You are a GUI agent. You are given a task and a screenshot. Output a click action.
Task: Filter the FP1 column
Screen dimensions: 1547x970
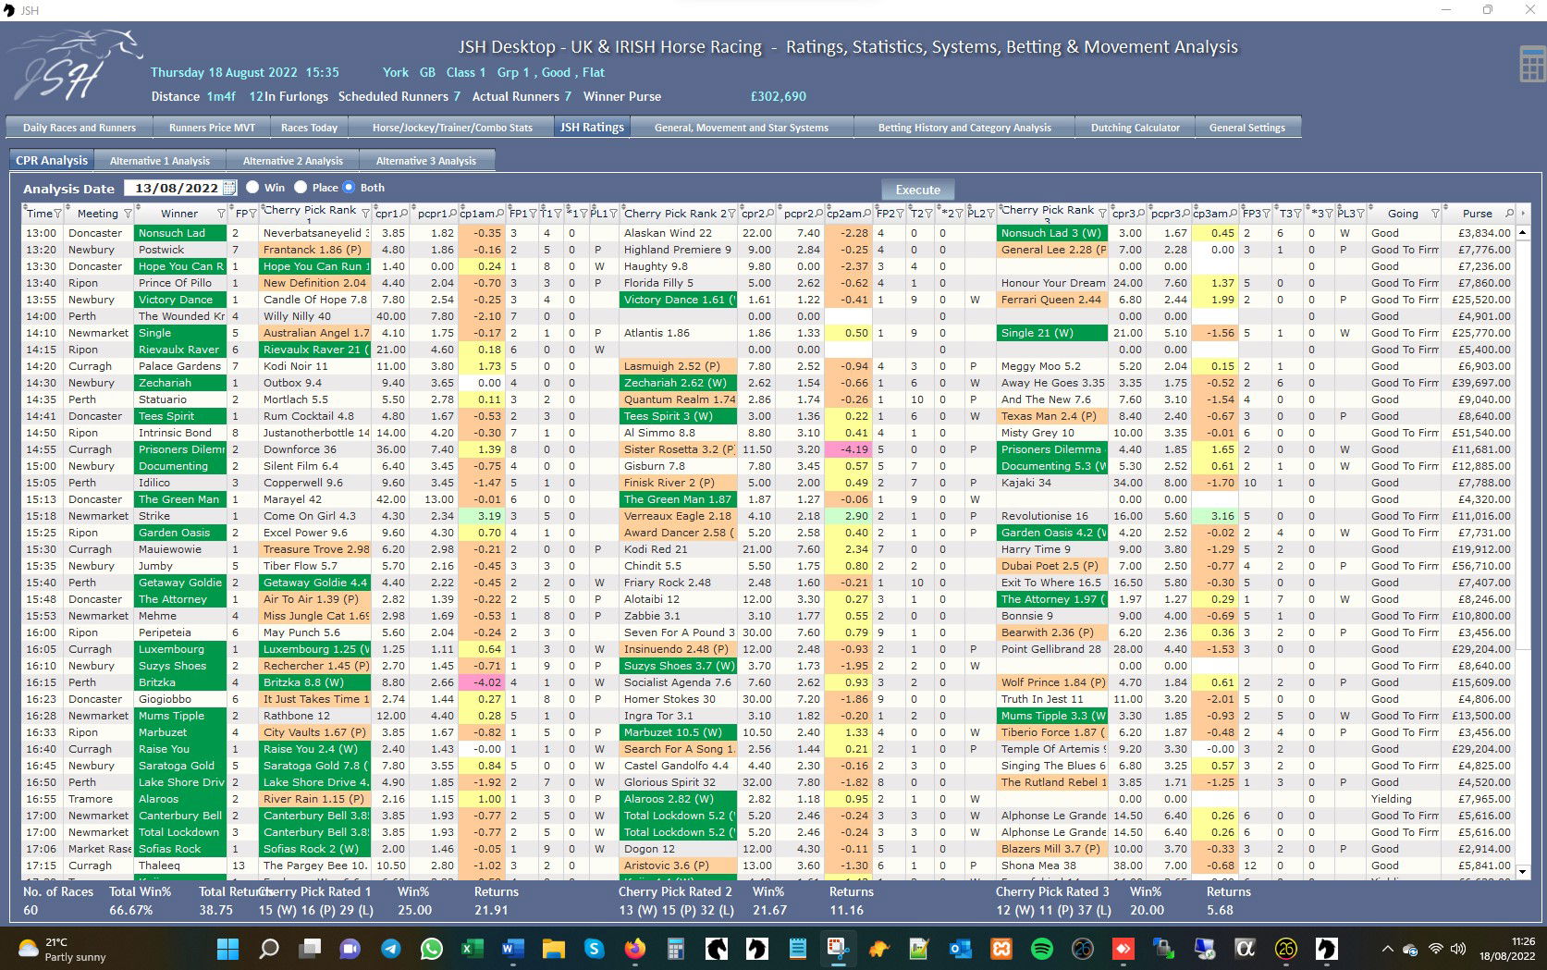tap(532, 214)
